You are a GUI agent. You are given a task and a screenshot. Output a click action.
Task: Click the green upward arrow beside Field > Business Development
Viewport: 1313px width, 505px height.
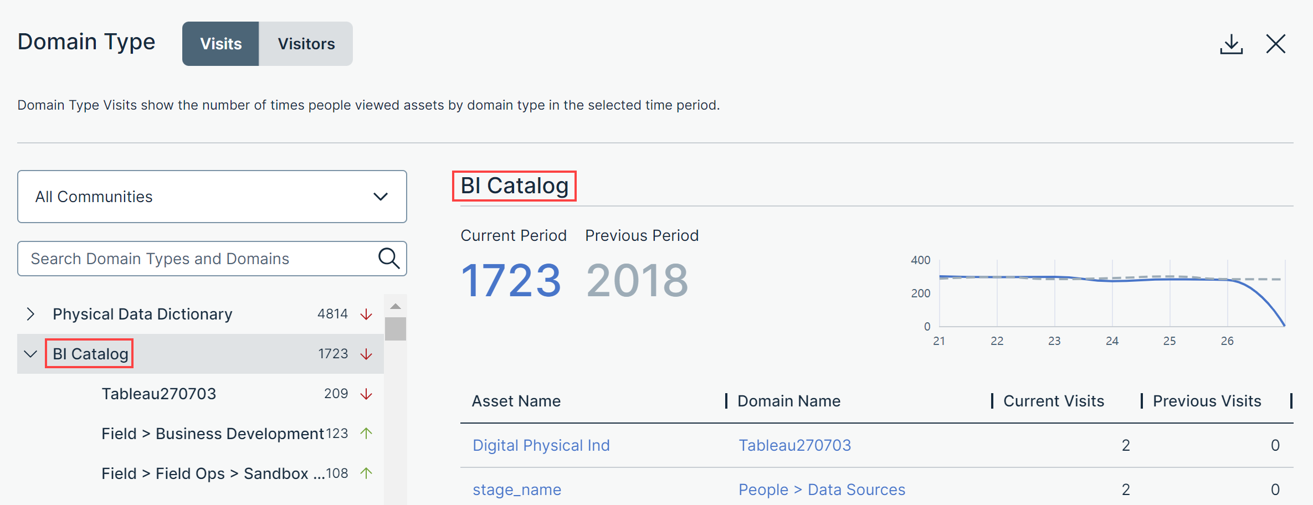coord(366,433)
